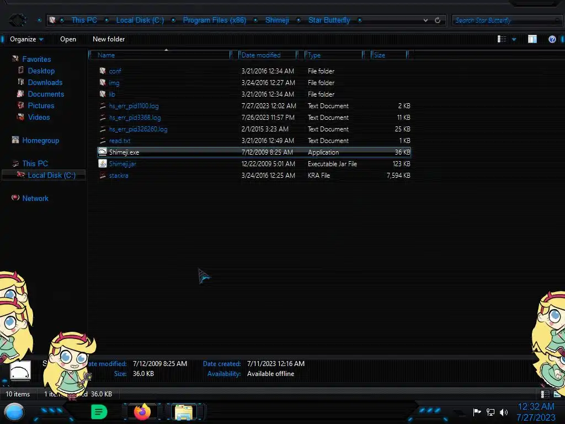Image resolution: width=565 pixels, height=424 pixels.
Task: Select the img folder icon
Action: click(103, 83)
